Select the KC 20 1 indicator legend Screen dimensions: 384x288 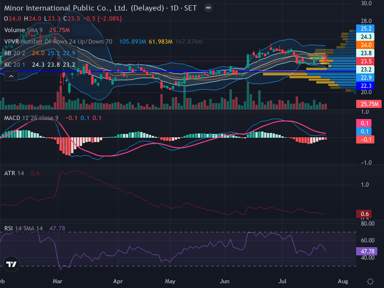(x=15, y=65)
